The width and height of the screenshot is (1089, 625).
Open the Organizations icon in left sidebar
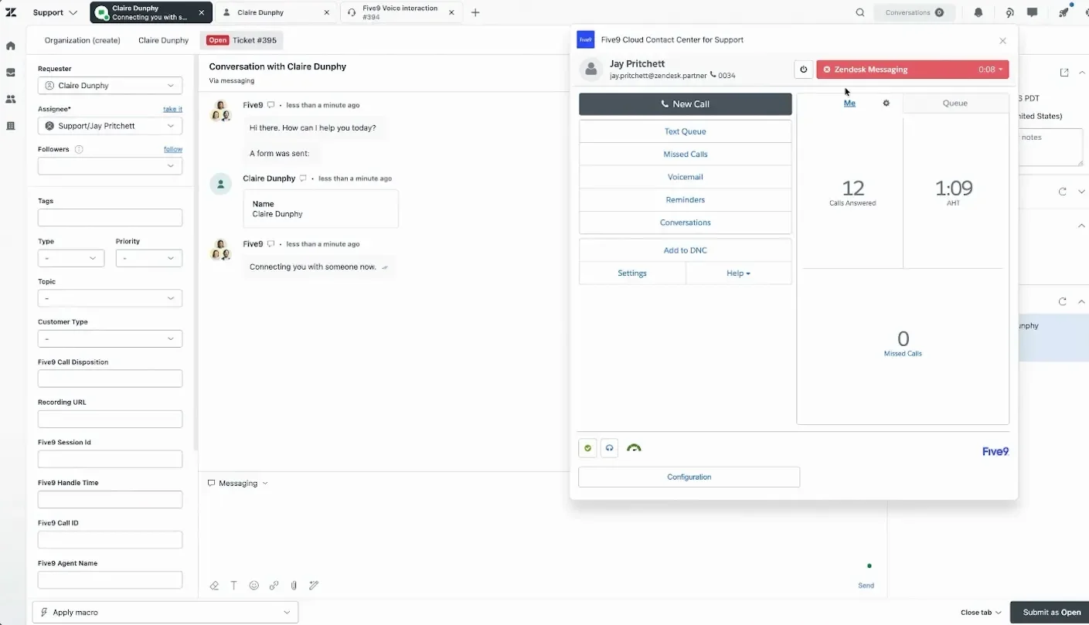(11, 126)
